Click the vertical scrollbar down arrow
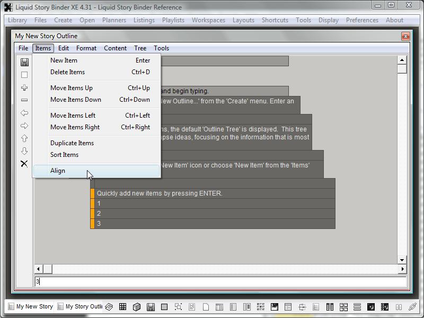 [402, 260]
